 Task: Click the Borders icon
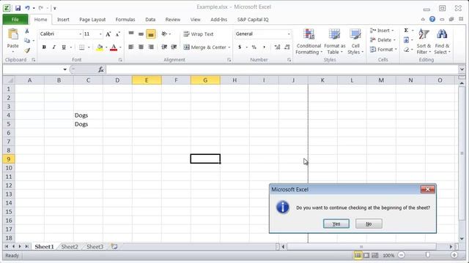(x=81, y=47)
